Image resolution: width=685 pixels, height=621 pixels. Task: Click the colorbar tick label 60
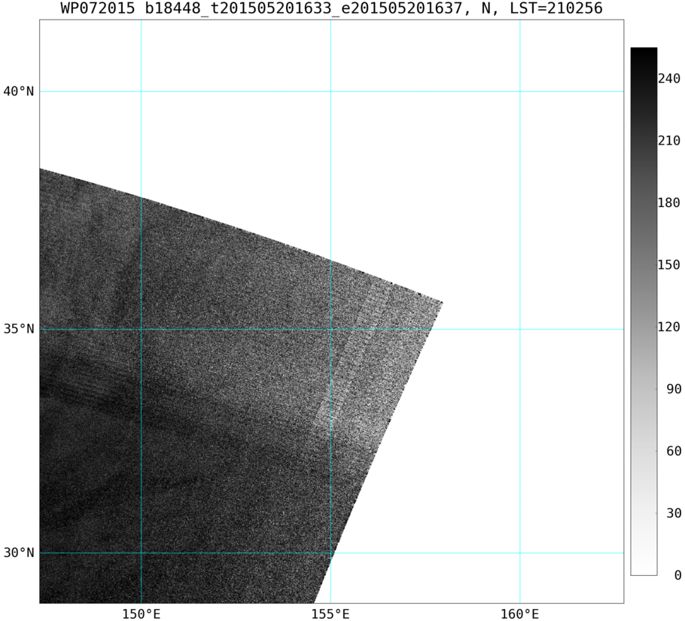[x=674, y=451]
